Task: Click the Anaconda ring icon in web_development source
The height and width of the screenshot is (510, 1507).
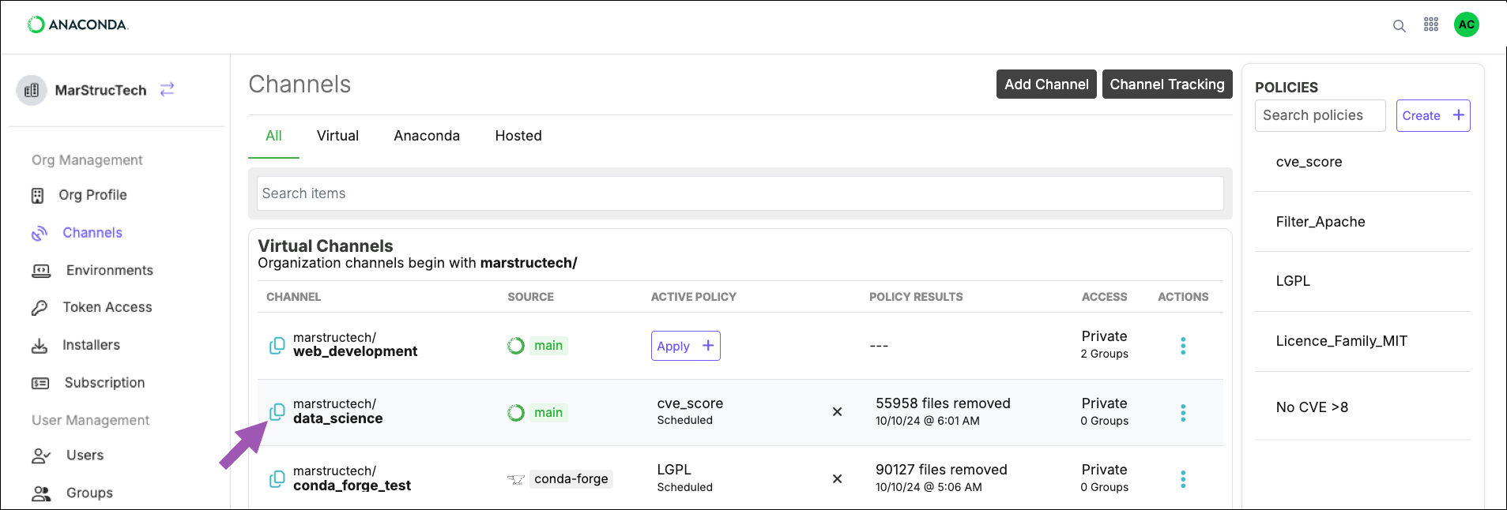Action: 516,346
